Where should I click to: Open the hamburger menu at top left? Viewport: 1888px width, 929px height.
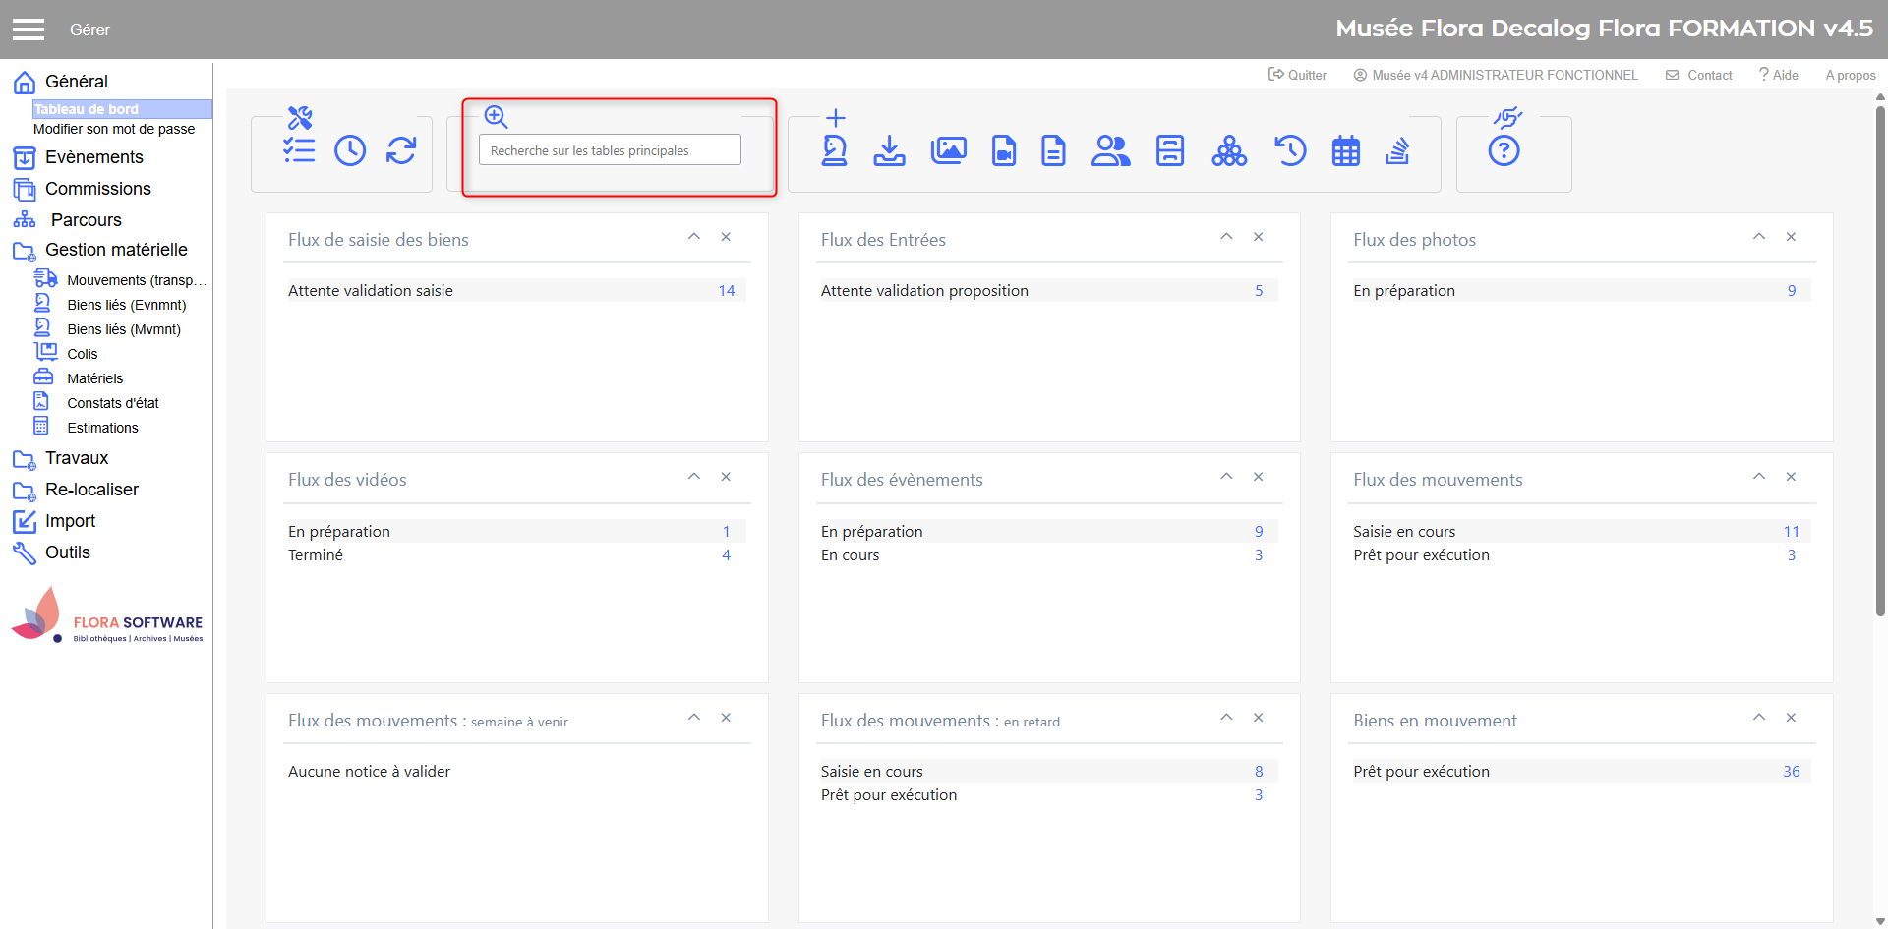click(x=29, y=29)
